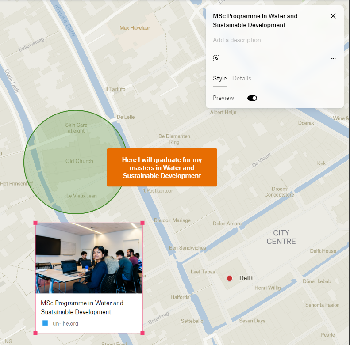
Task: Select the orange graduation text box
Action: coord(162,167)
